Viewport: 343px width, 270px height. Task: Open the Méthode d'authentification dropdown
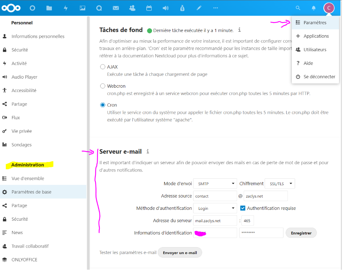(215, 208)
